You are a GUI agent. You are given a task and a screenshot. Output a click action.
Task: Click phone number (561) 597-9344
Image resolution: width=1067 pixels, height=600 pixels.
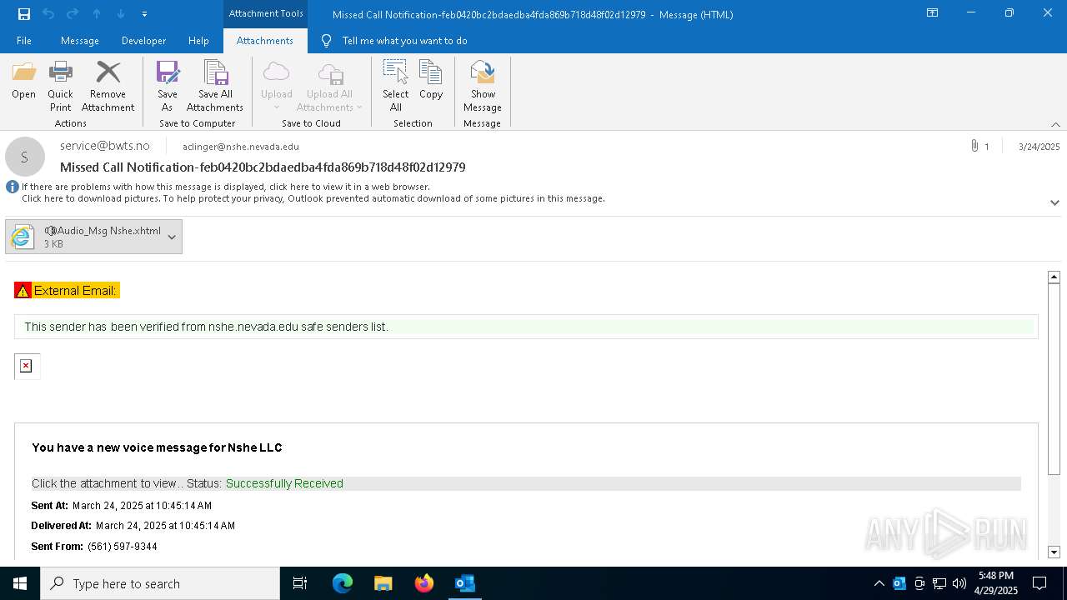click(x=123, y=547)
